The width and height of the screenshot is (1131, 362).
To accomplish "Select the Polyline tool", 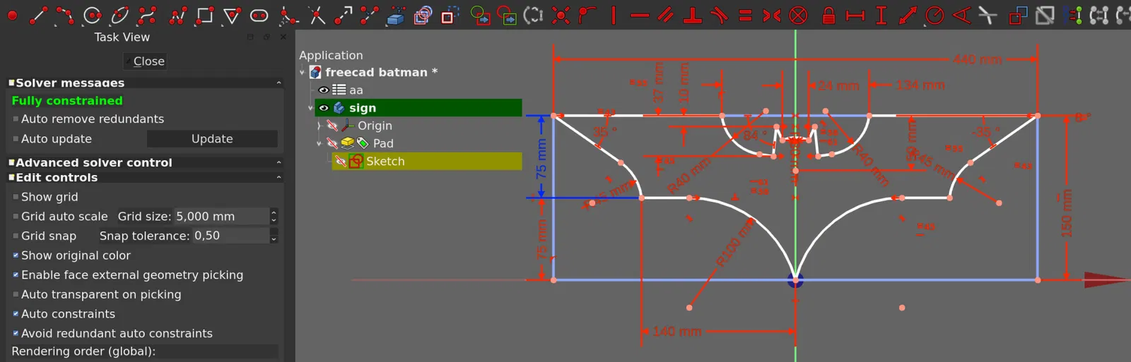I will pyautogui.click(x=177, y=15).
